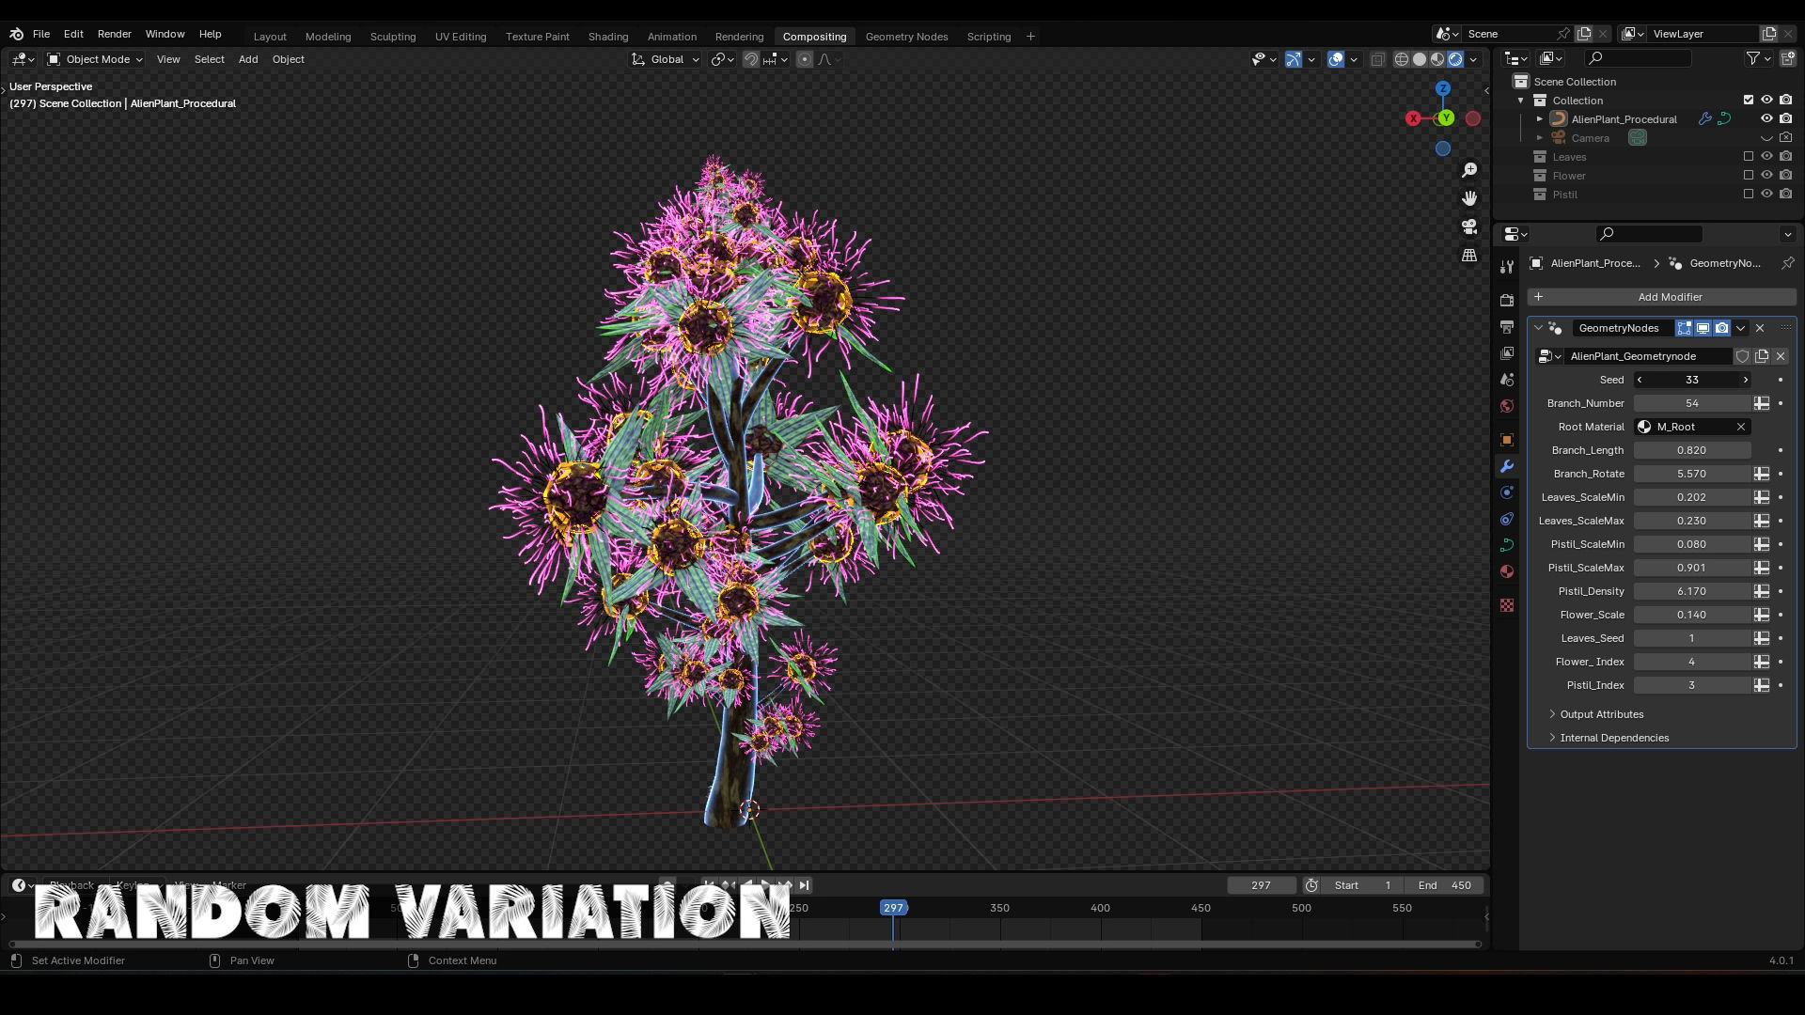Pin the properties editor context

(1787, 263)
